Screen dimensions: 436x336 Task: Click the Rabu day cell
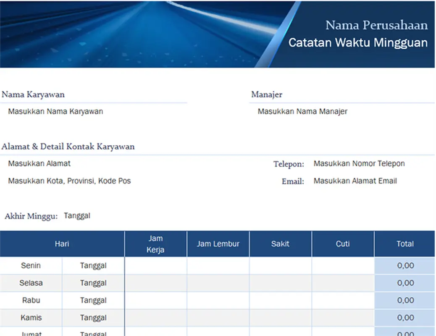pos(31,300)
